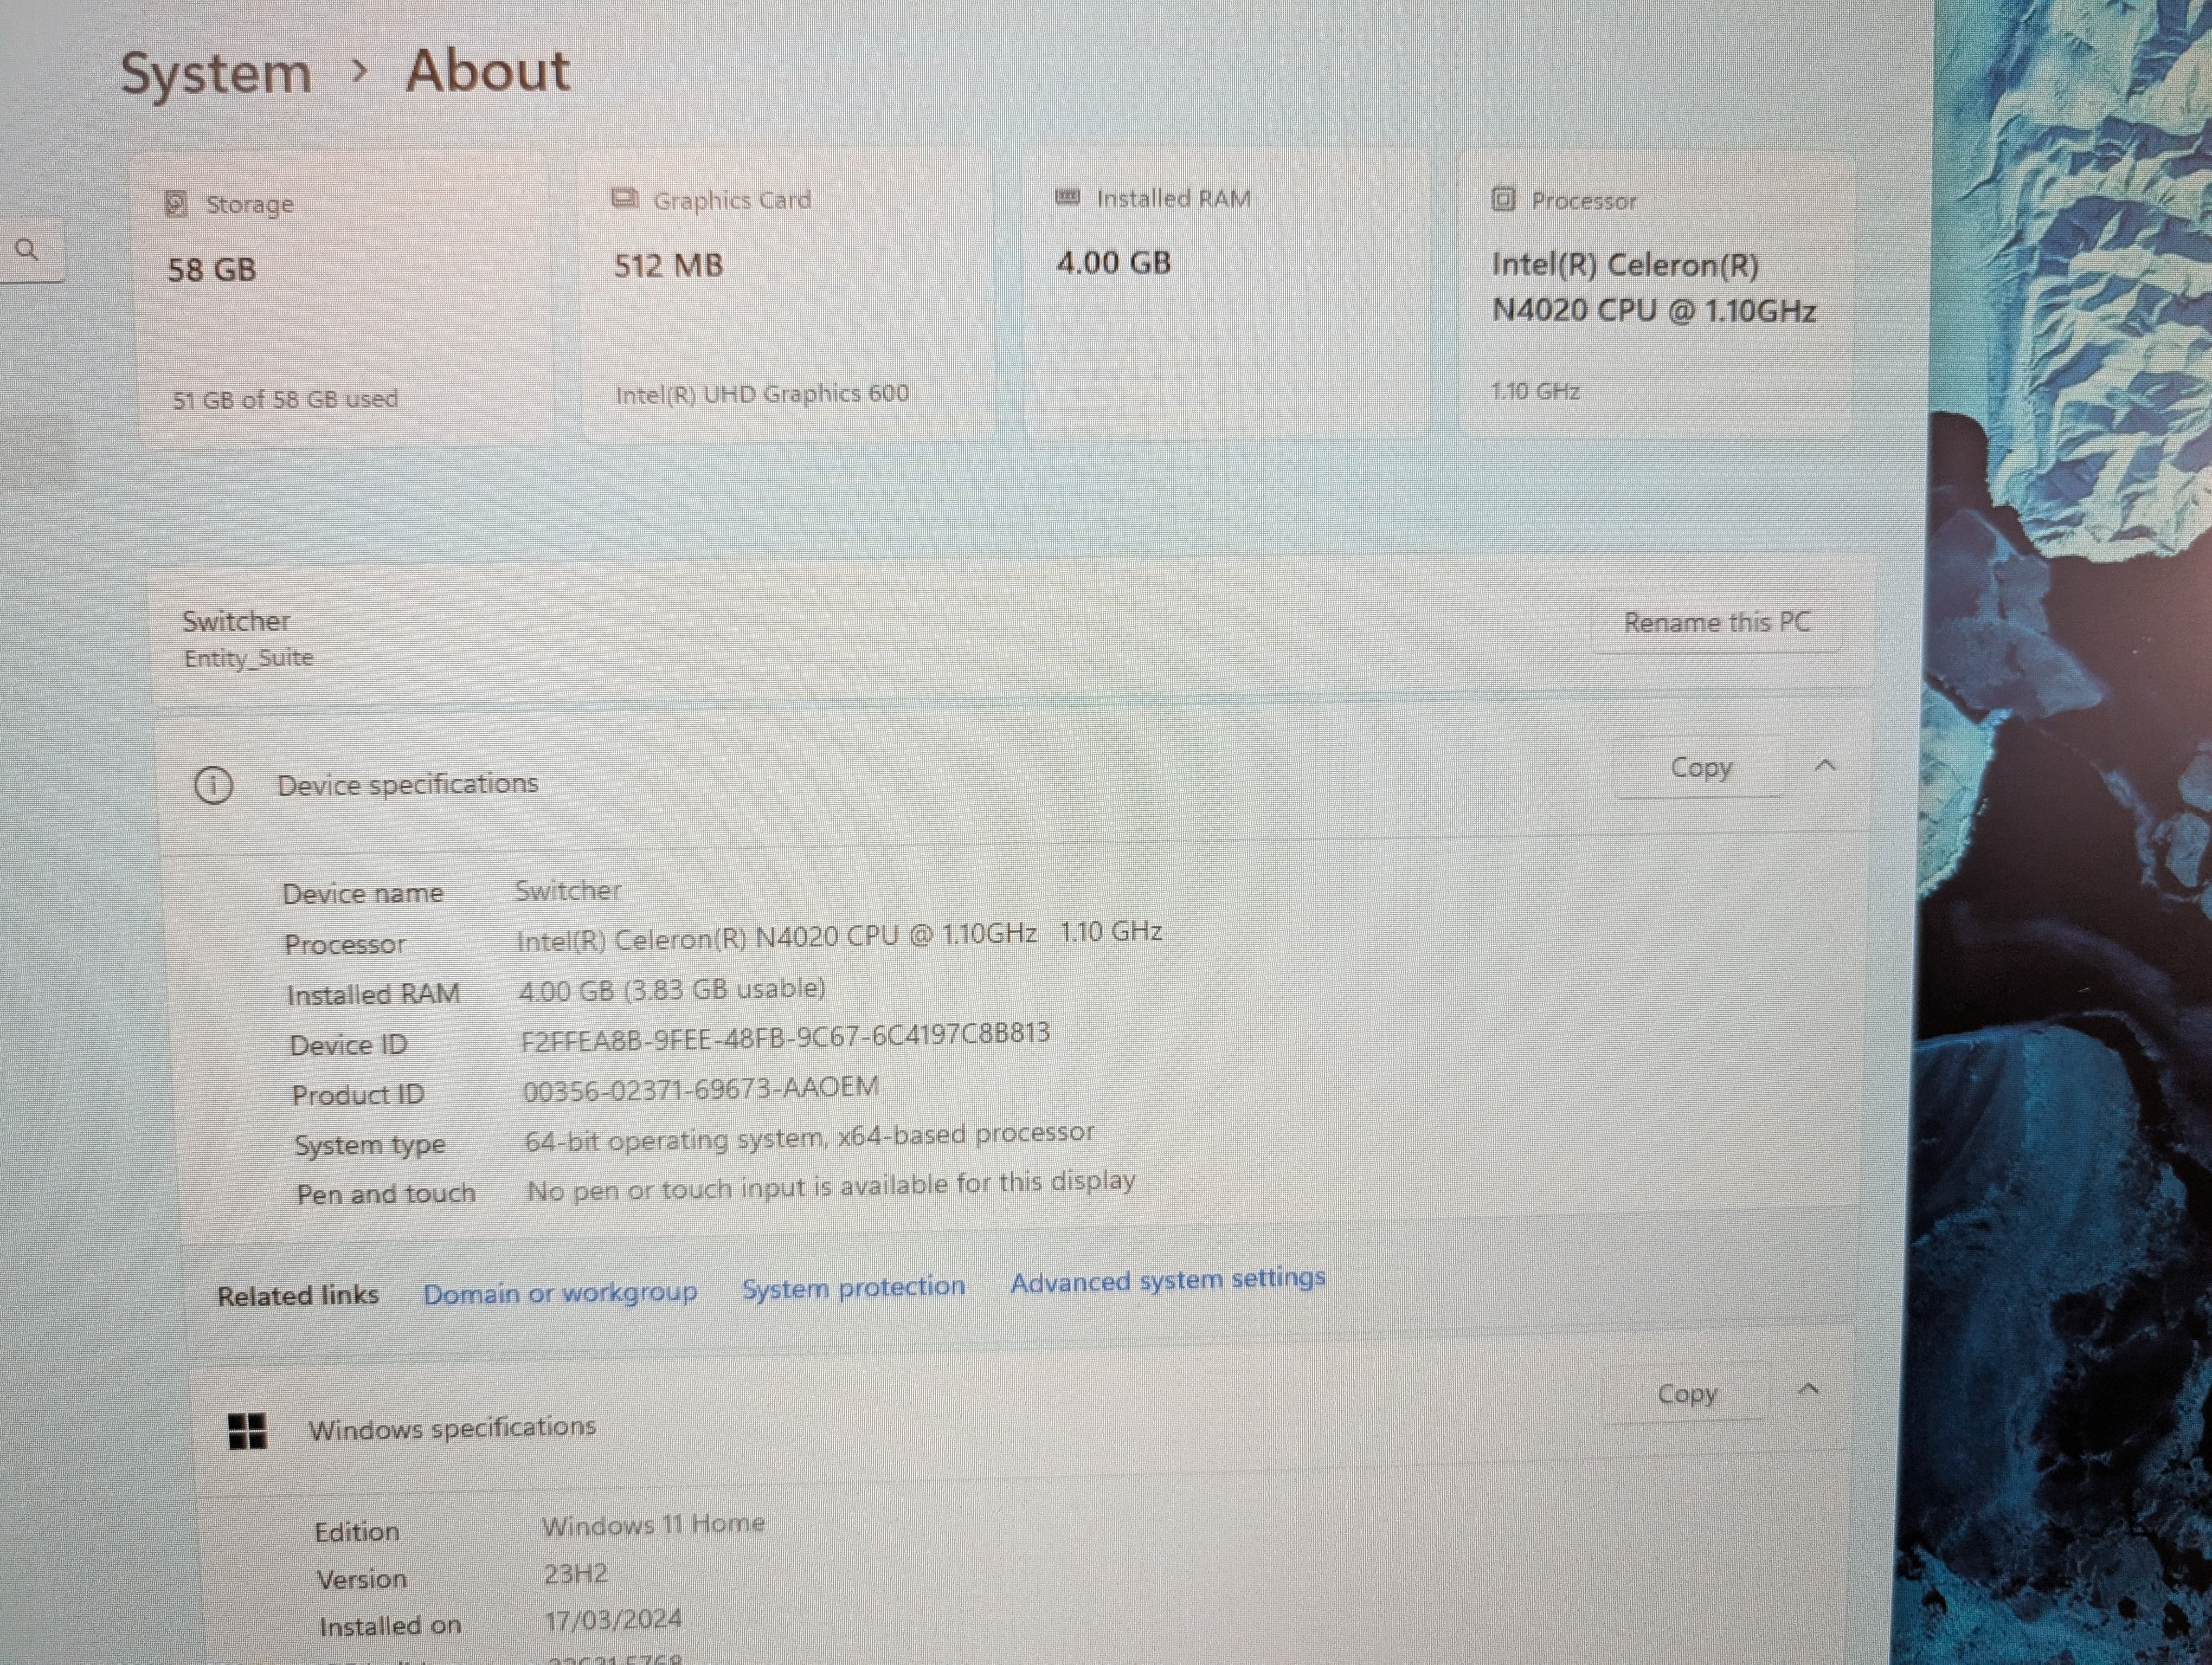Open Advanced system settings link

[1167, 1280]
